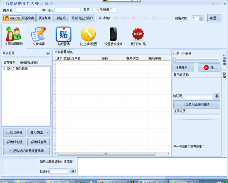Click the blue help bubble beside 可以打开
Image resolution: width=228 pixels, height=183 pixels.
click(x=48, y=53)
